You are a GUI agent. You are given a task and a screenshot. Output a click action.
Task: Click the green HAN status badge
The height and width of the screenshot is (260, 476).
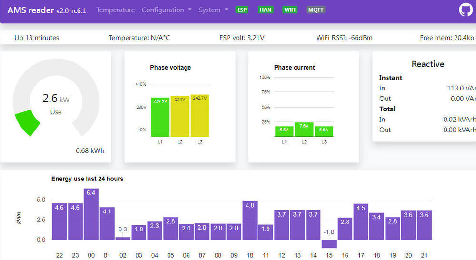266,10
